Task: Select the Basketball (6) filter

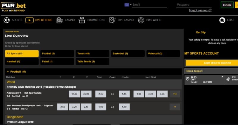Action: tap(128, 54)
